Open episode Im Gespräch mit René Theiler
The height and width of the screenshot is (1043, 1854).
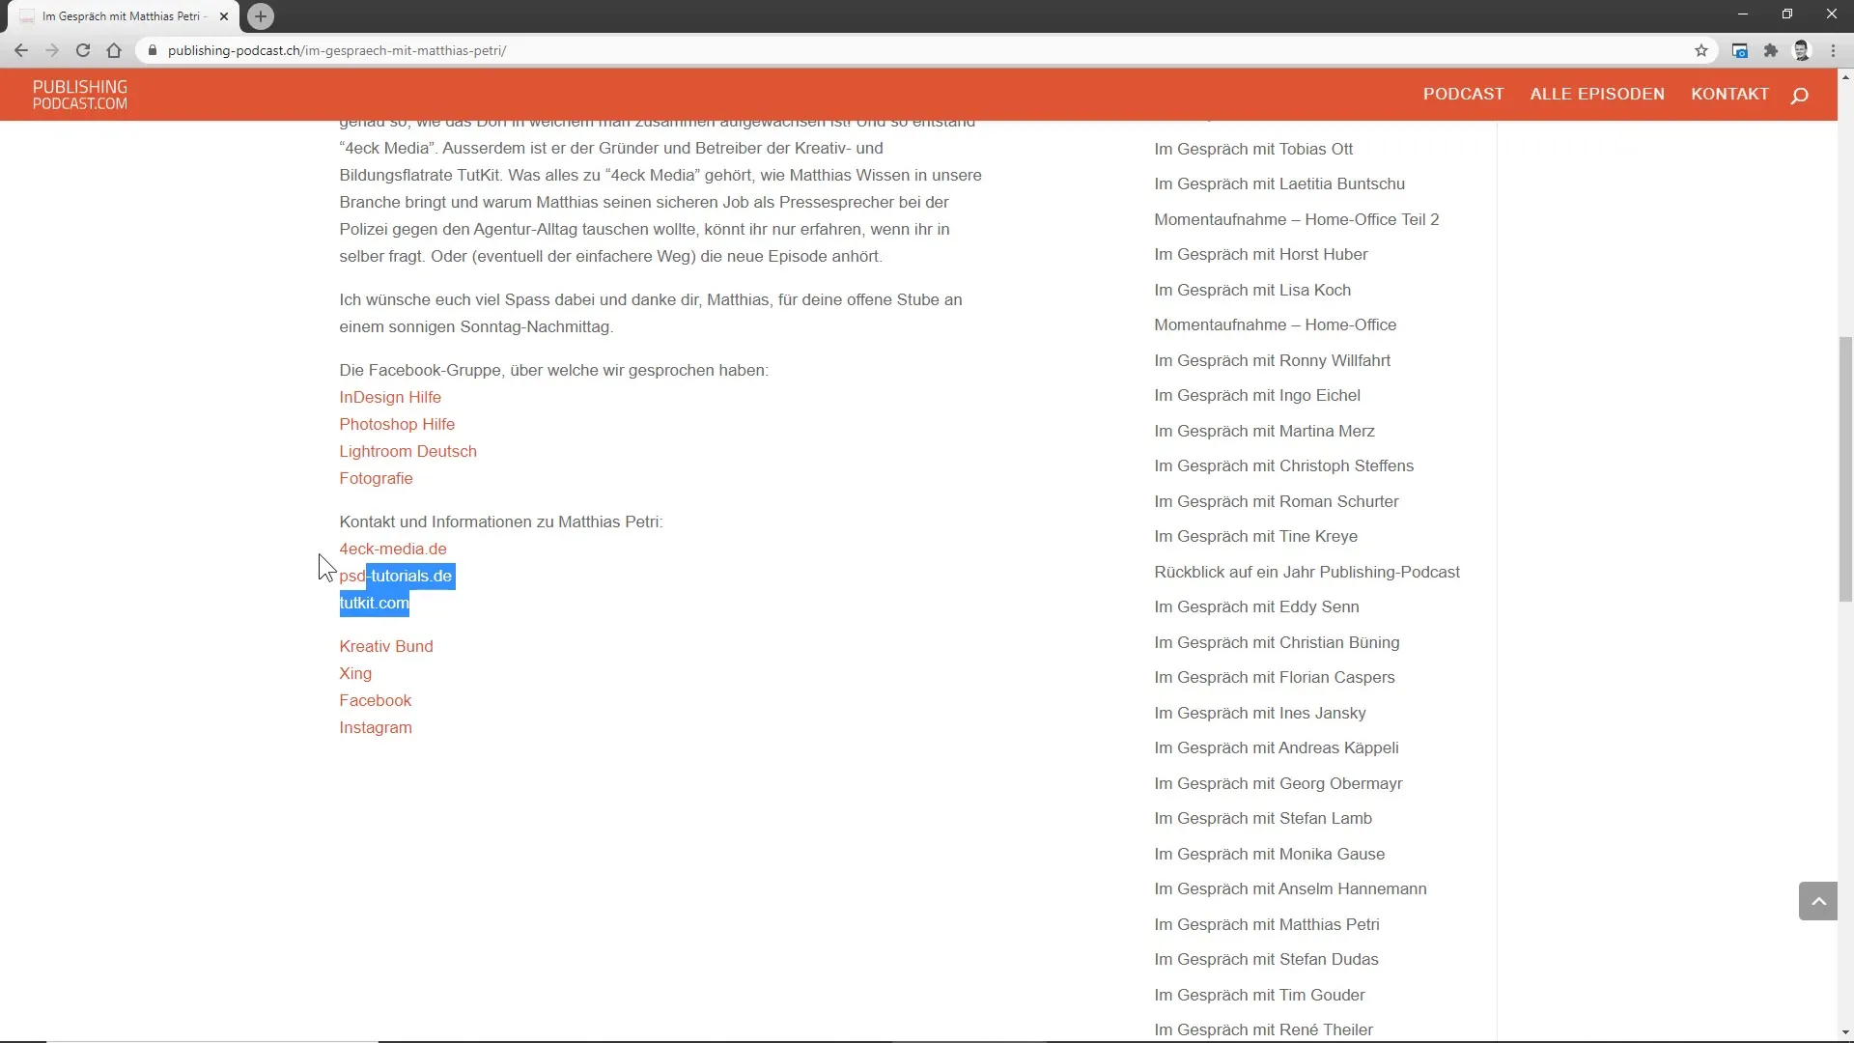point(1263,1029)
